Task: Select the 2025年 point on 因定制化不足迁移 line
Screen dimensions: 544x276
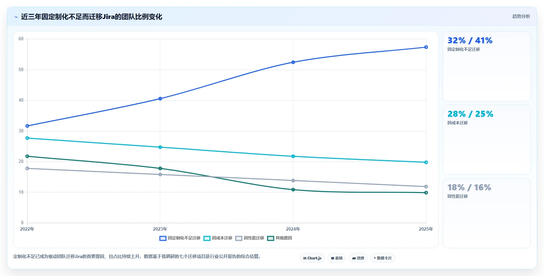Action: pos(426,47)
